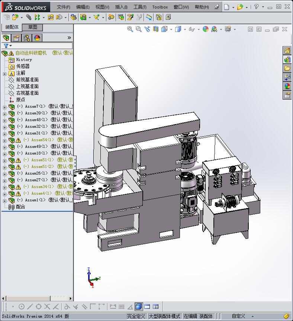Viewport: 293px width, 321px height.
Task: Open Appearances color ball icon in task pane
Action: point(287,86)
